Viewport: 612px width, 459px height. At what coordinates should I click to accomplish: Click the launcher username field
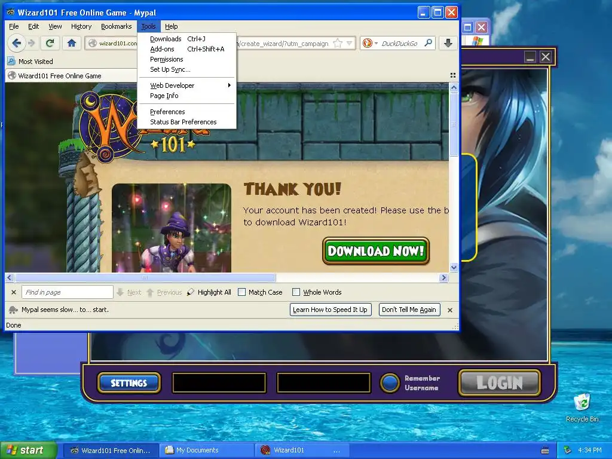click(x=219, y=382)
